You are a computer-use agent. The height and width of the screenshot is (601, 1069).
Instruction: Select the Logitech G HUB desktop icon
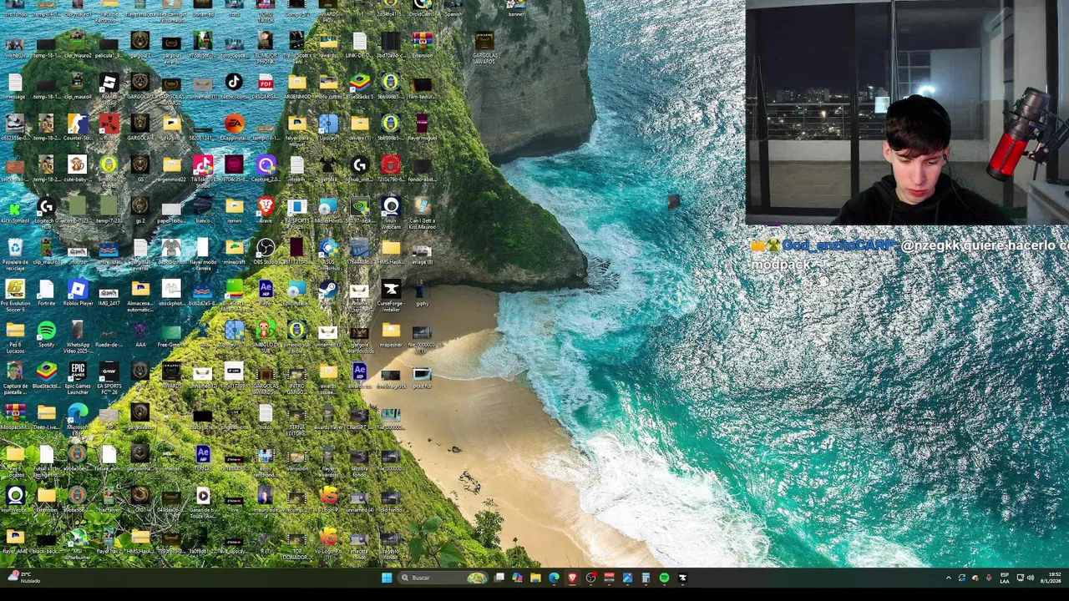tap(46, 212)
